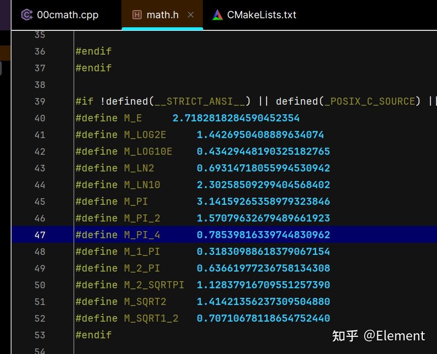This screenshot has height=354, width=437.
Task: Click the #endif on line 53
Action: pyautogui.click(x=94, y=335)
